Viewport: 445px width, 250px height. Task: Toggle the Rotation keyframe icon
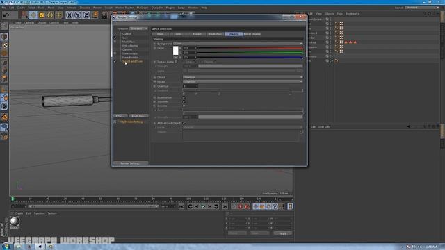pyautogui.click(x=268, y=207)
